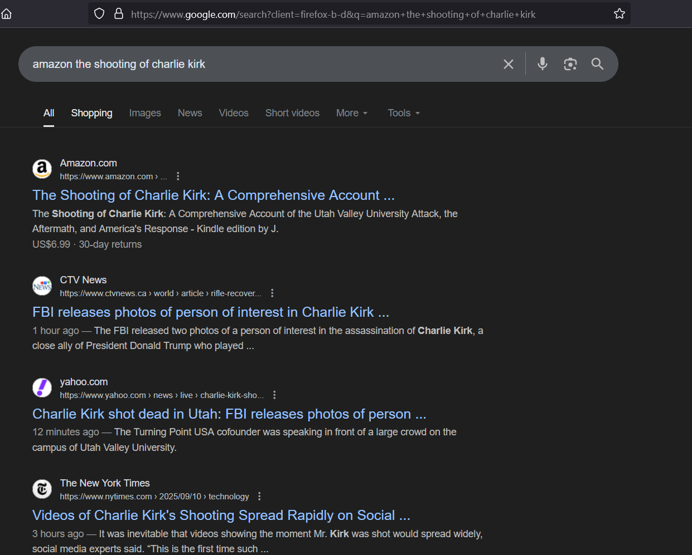Image resolution: width=692 pixels, height=555 pixels.
Task: Switch to the Images tab
Action: click(145, 113)
